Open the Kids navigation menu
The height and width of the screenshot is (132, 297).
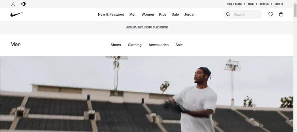click(x=163, y=15)
